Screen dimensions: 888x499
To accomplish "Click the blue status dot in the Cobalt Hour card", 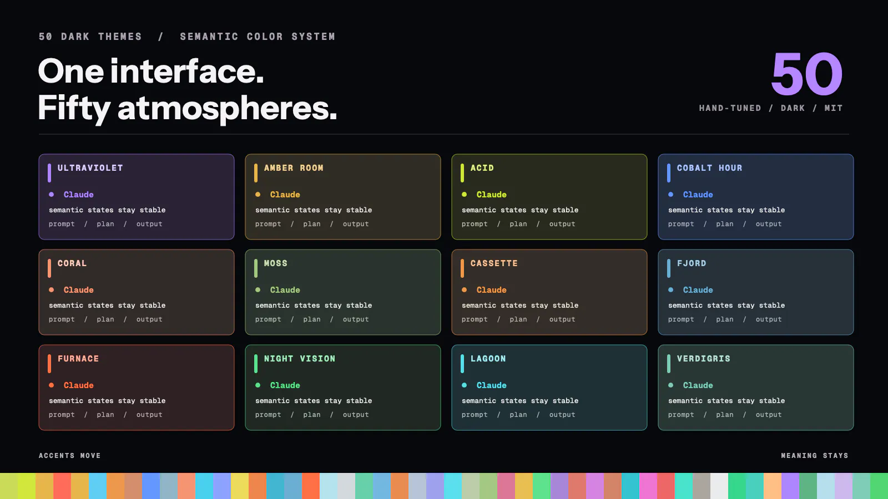I will point(671,195).
